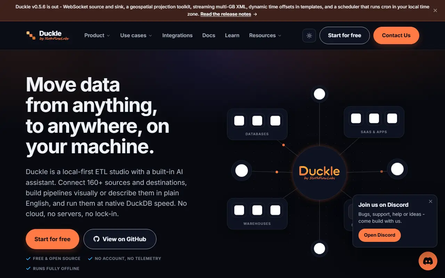Click the 'Duckle is a local-first ETL studio' paragraph
This screenshot has height=278, width=445.
pos(106,193)
